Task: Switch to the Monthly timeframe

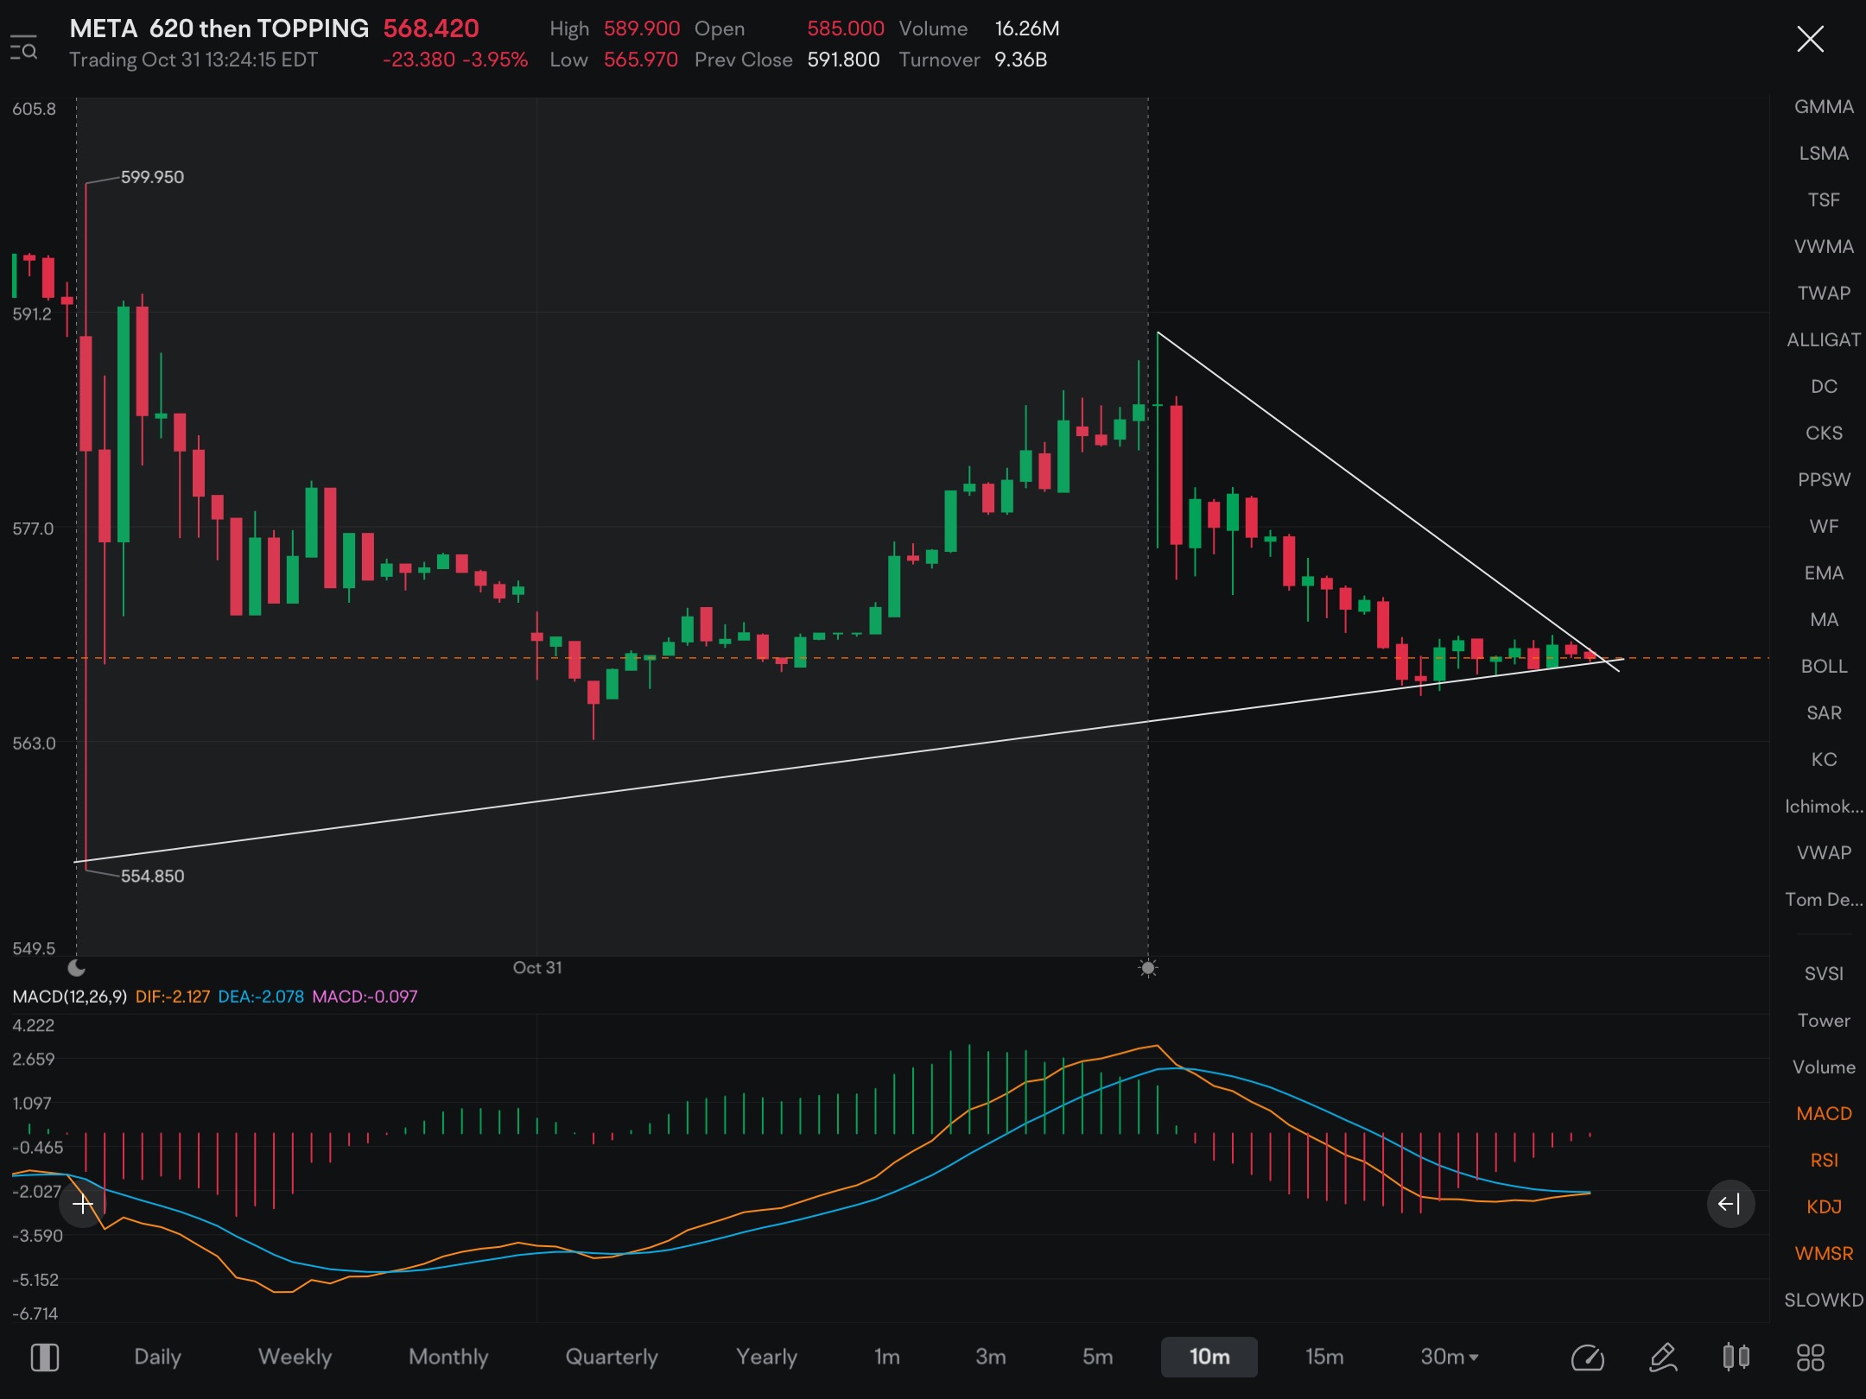Action: click(x=448, y=1358)
